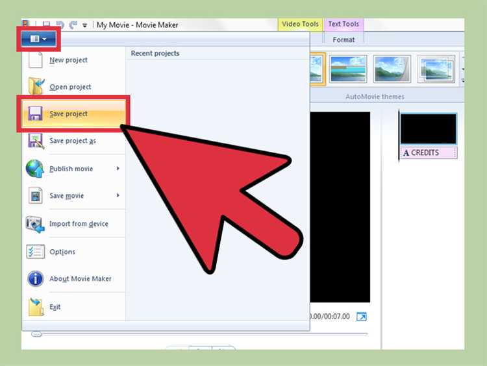Click the redo arrow in quick access toolbar

tap(73, 25)
